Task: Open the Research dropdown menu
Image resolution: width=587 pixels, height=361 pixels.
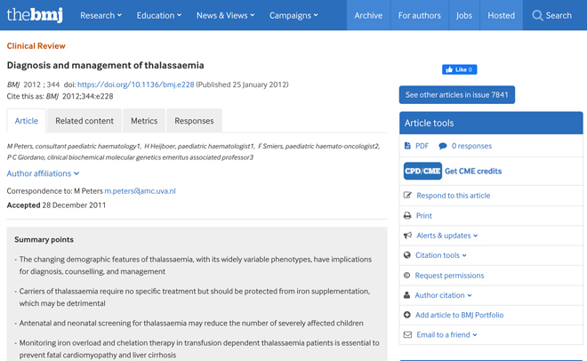Action: tap(101, 15)
